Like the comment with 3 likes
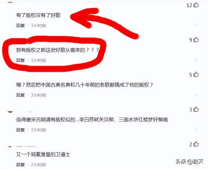This screenshot has height=169, width=208. pos(196,109)
